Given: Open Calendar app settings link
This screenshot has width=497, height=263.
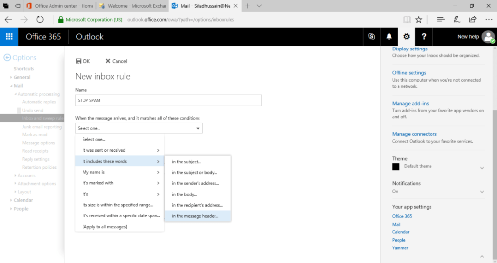Looking at the screenshot, I should tap(400, 232).
